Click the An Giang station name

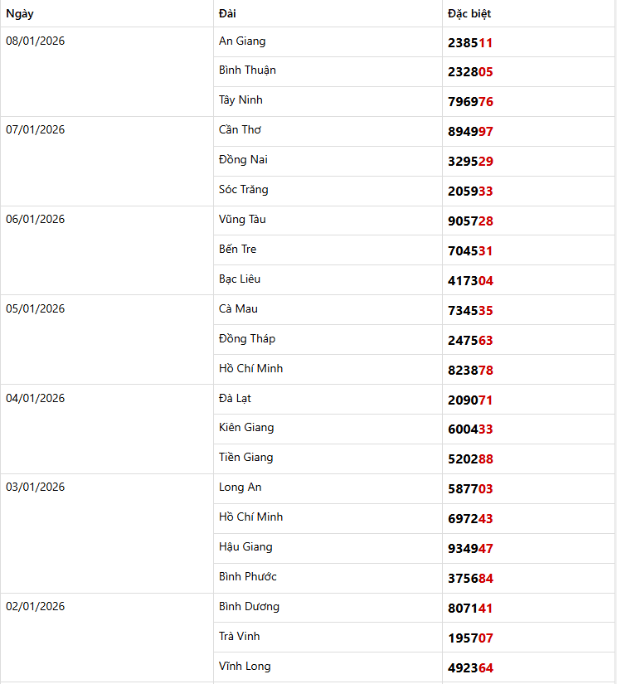click(242, 41)
